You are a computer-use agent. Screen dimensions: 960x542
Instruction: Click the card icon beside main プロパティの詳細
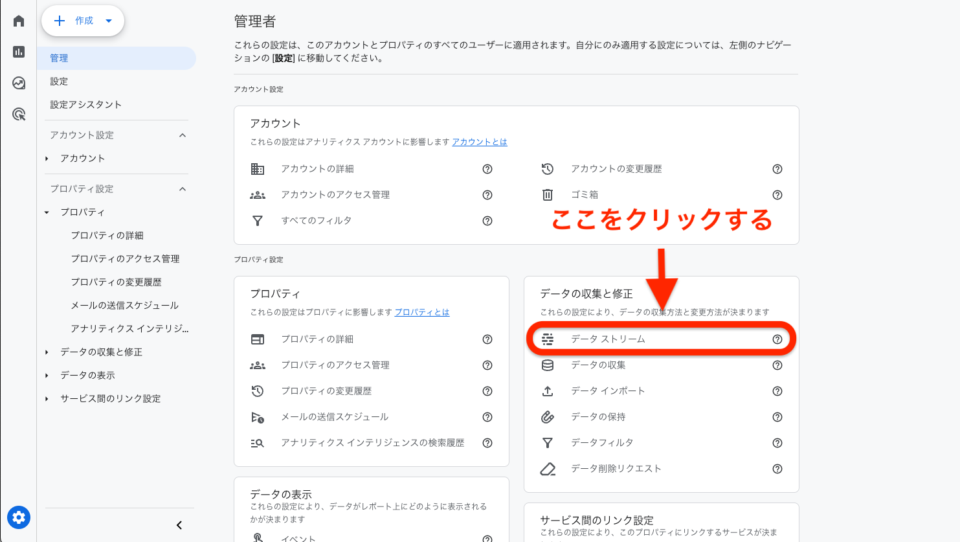pos(258,339)
